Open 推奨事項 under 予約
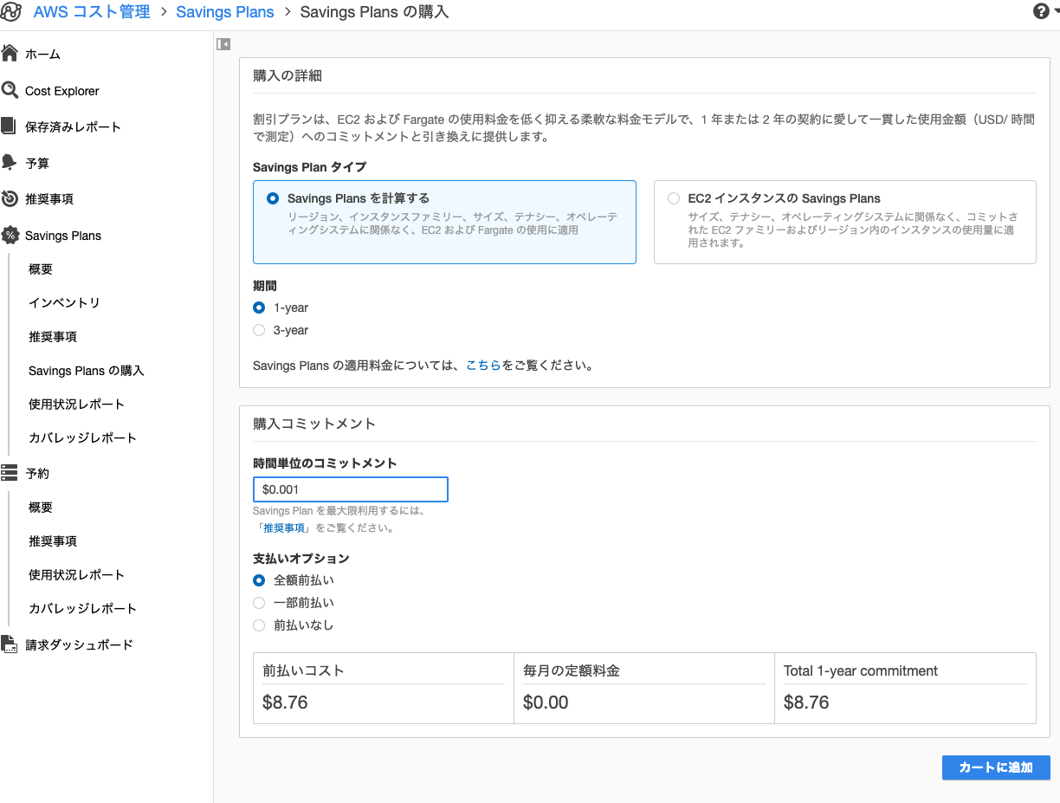Image resolution: width=1060 pixels, height=803 pixels. [53, 541]
